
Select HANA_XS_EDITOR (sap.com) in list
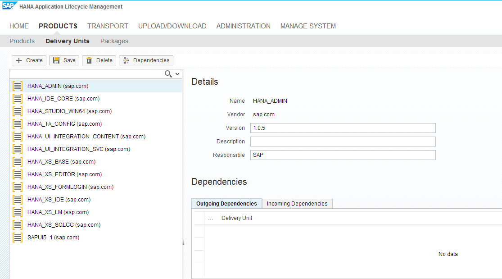96,174
